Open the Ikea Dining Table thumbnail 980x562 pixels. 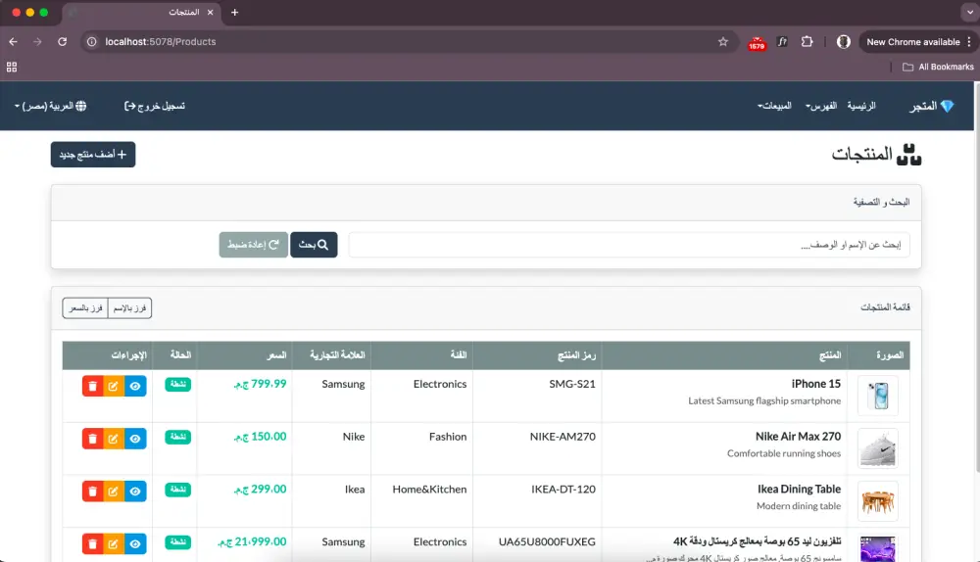[878, 500]
